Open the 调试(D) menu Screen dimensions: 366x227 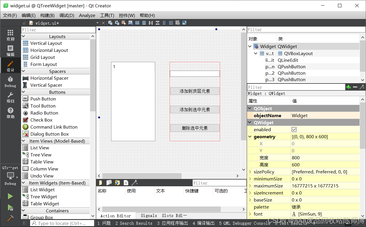(67, 15)
